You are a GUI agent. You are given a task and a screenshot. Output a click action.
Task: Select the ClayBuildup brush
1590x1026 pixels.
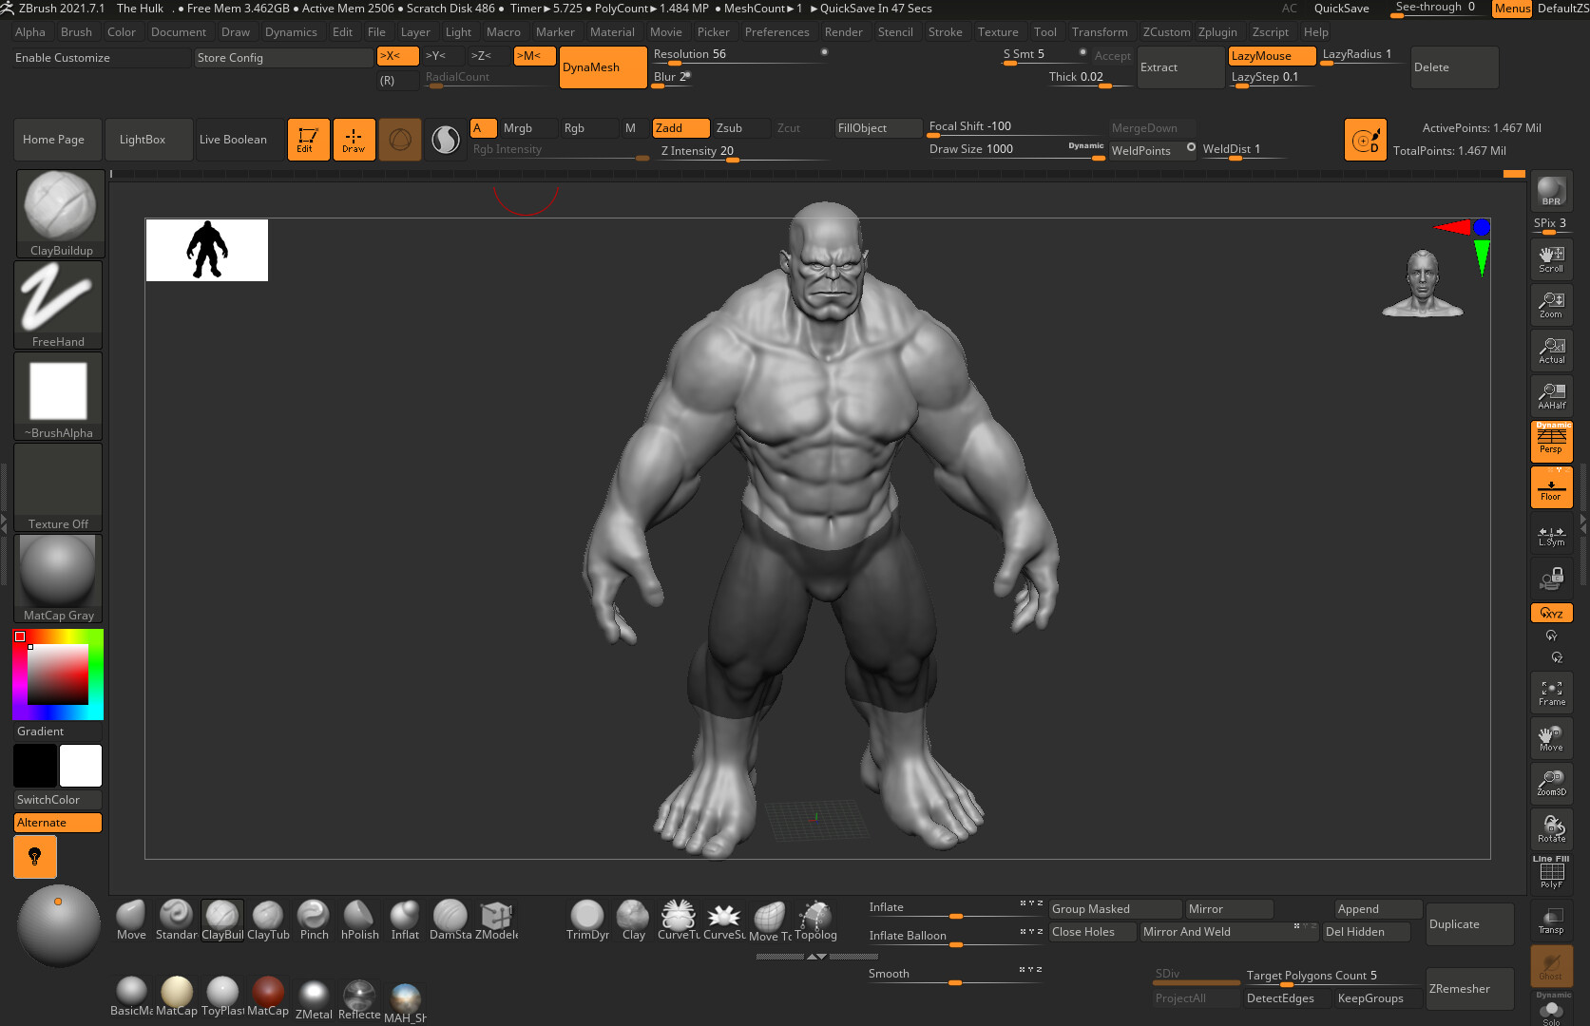[222, 915]
